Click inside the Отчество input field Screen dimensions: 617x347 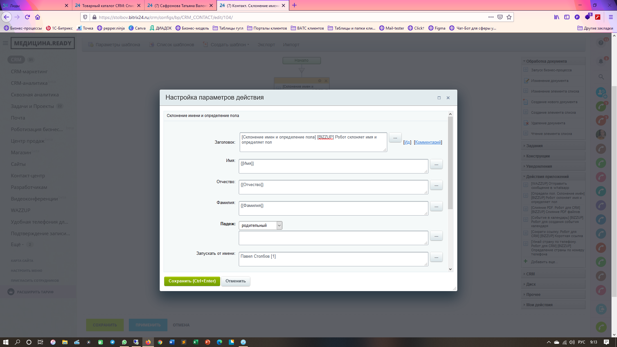tap(333, 187)
